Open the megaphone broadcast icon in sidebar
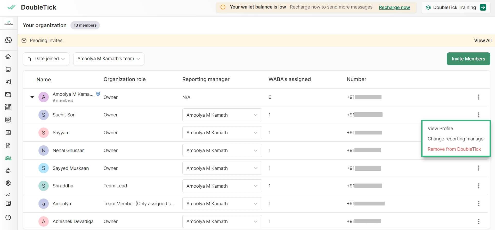 coord(8,82)
